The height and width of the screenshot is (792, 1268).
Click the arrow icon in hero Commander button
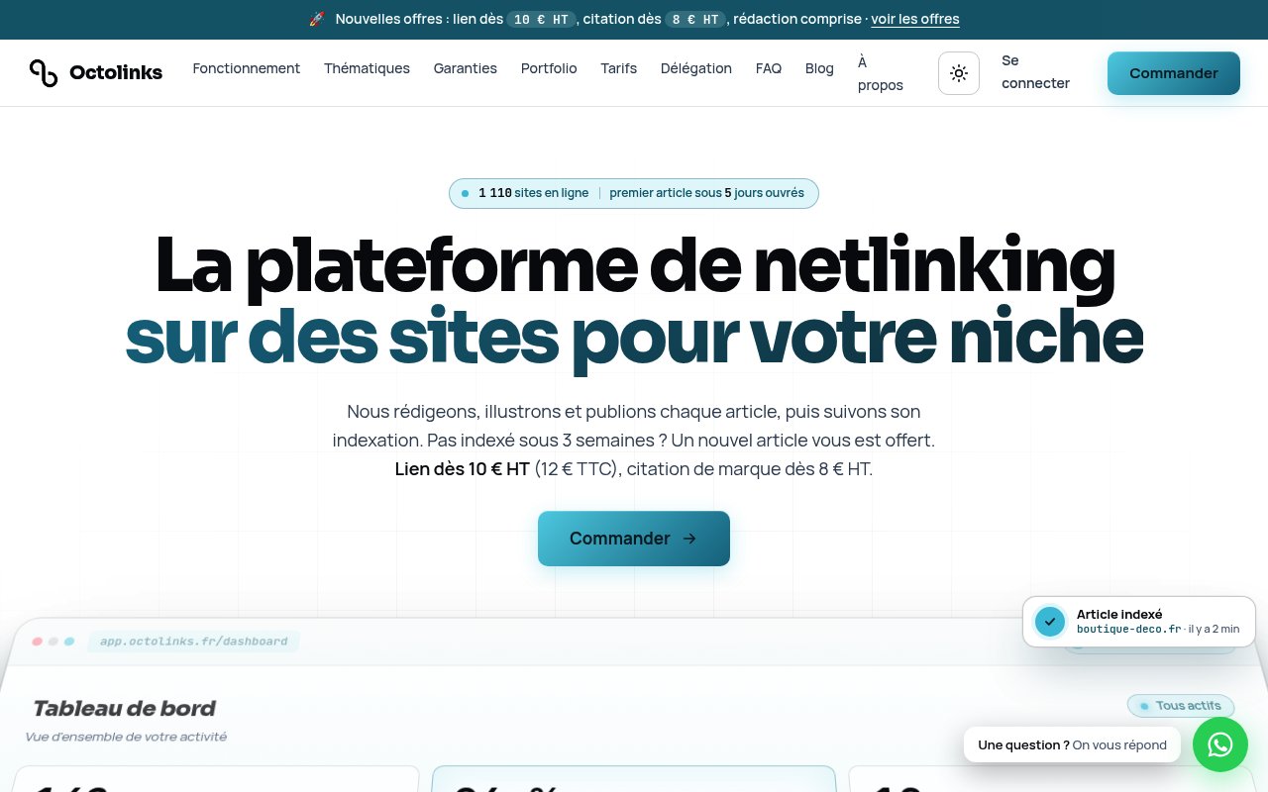tap(689, 539)
